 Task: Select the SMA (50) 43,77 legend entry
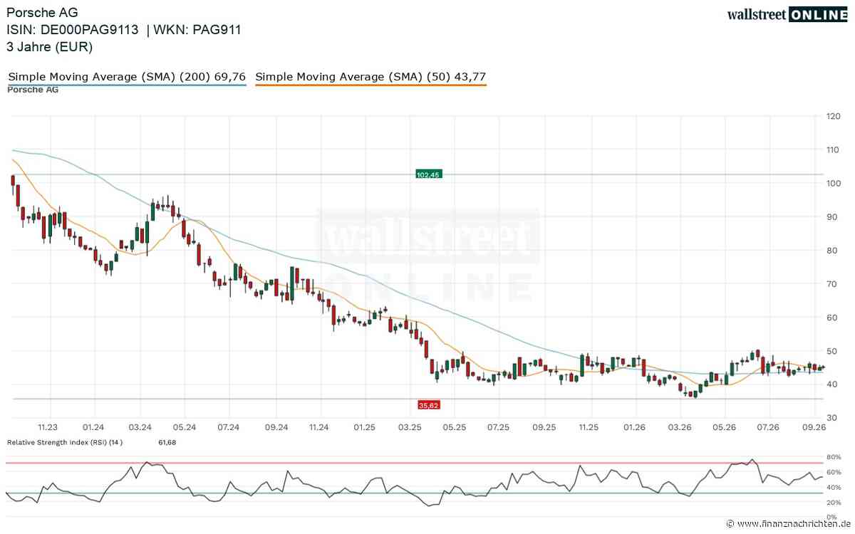point(370,76)
